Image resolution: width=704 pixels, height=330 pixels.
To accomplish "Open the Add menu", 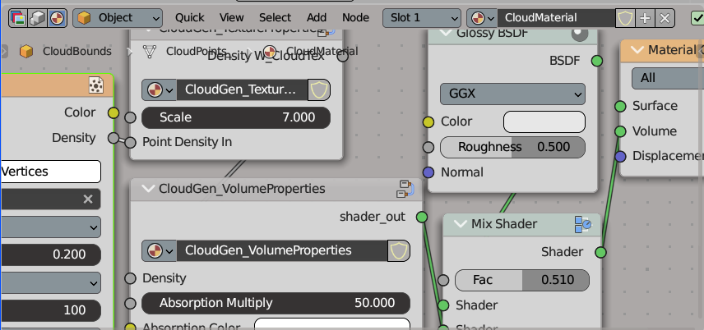I will [x=317, y=17].
